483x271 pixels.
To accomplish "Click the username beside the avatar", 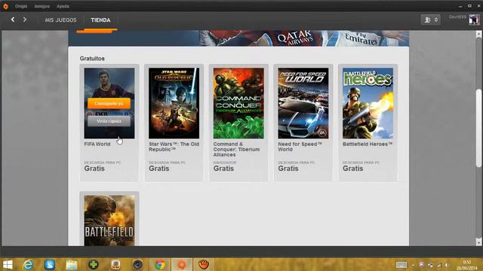I will [457, 17].
